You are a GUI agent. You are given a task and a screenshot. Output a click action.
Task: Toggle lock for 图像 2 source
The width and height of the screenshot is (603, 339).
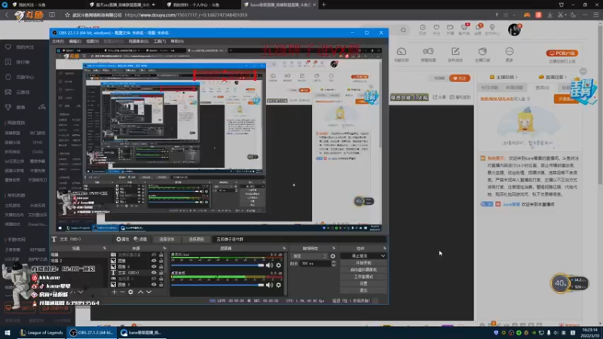tap(161, 267)
